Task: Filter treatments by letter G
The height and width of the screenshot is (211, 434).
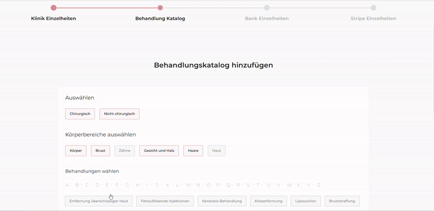Action: click(x=127, y=185)
